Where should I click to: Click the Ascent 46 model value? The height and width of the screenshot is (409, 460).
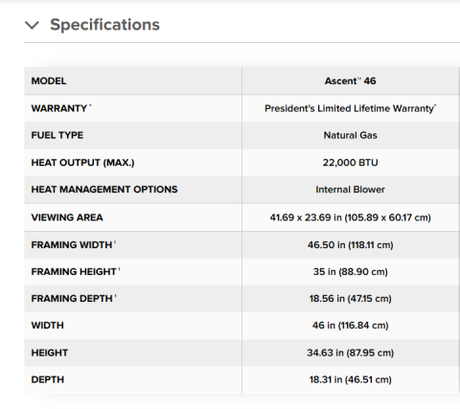tap(351, 81)
